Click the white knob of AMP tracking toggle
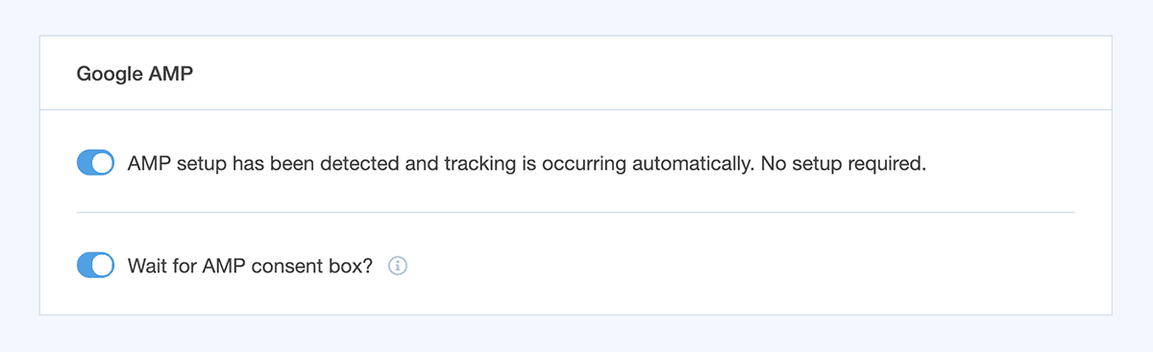Viewport: 1153px width, 352px height. (x=104, y=163)
